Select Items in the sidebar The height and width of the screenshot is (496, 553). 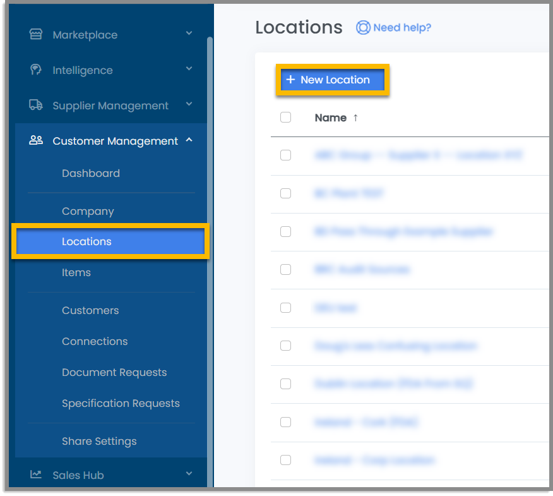[x=76, y=272]
